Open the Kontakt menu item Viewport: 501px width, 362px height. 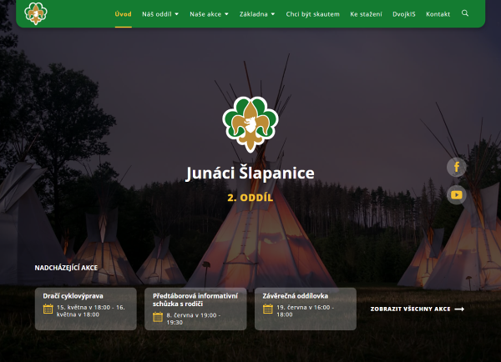tap(438, 14)
